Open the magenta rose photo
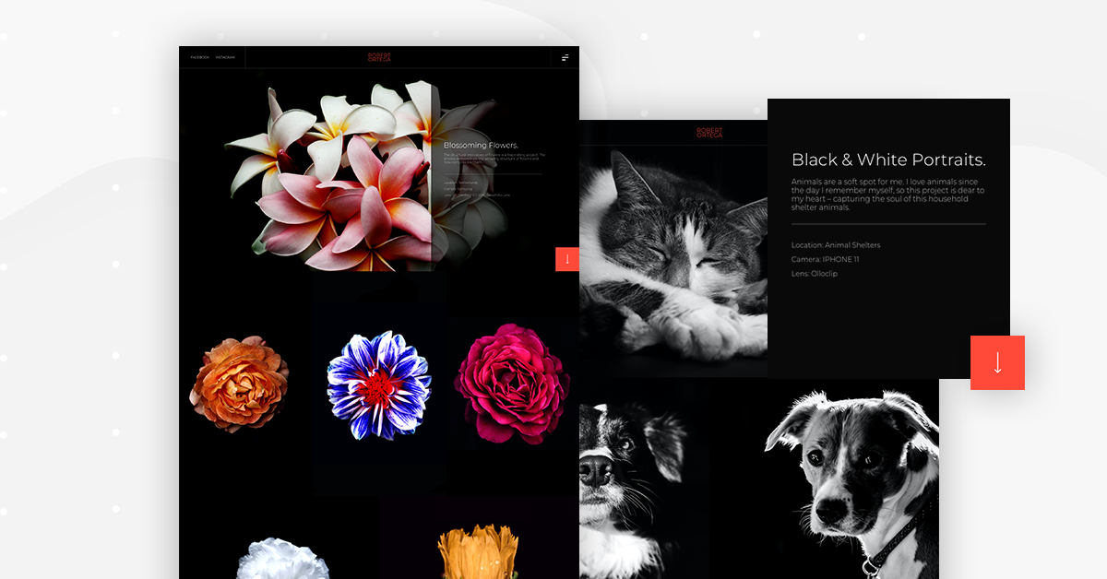The image size is (1107, 579). pos(511,384)
